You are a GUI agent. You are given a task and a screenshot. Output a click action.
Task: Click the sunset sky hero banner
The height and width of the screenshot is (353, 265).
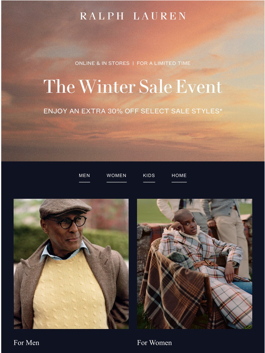pyautogui.click(x=132, y=81)
